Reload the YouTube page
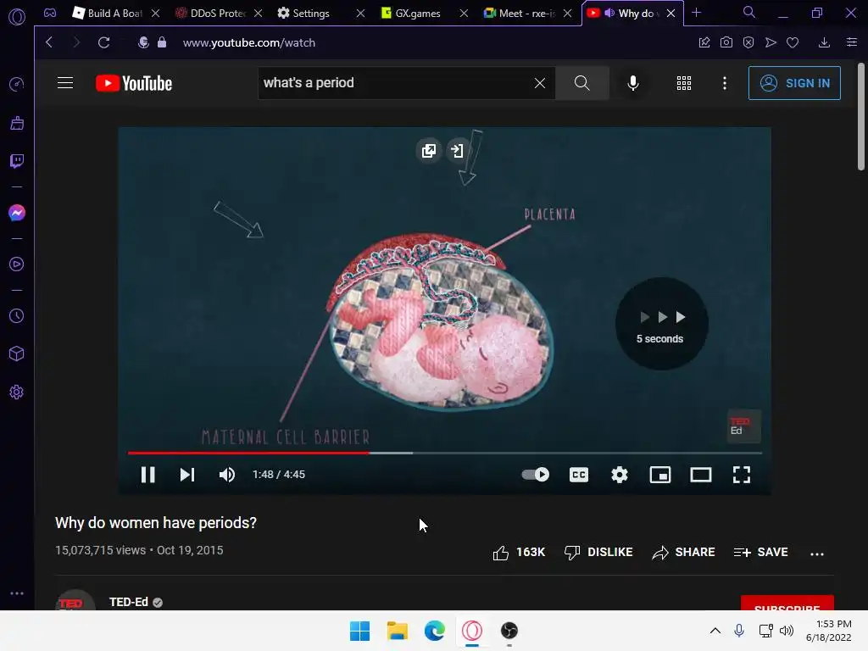The height and width of the screenshot is (651, 868). tap(103, 42)
